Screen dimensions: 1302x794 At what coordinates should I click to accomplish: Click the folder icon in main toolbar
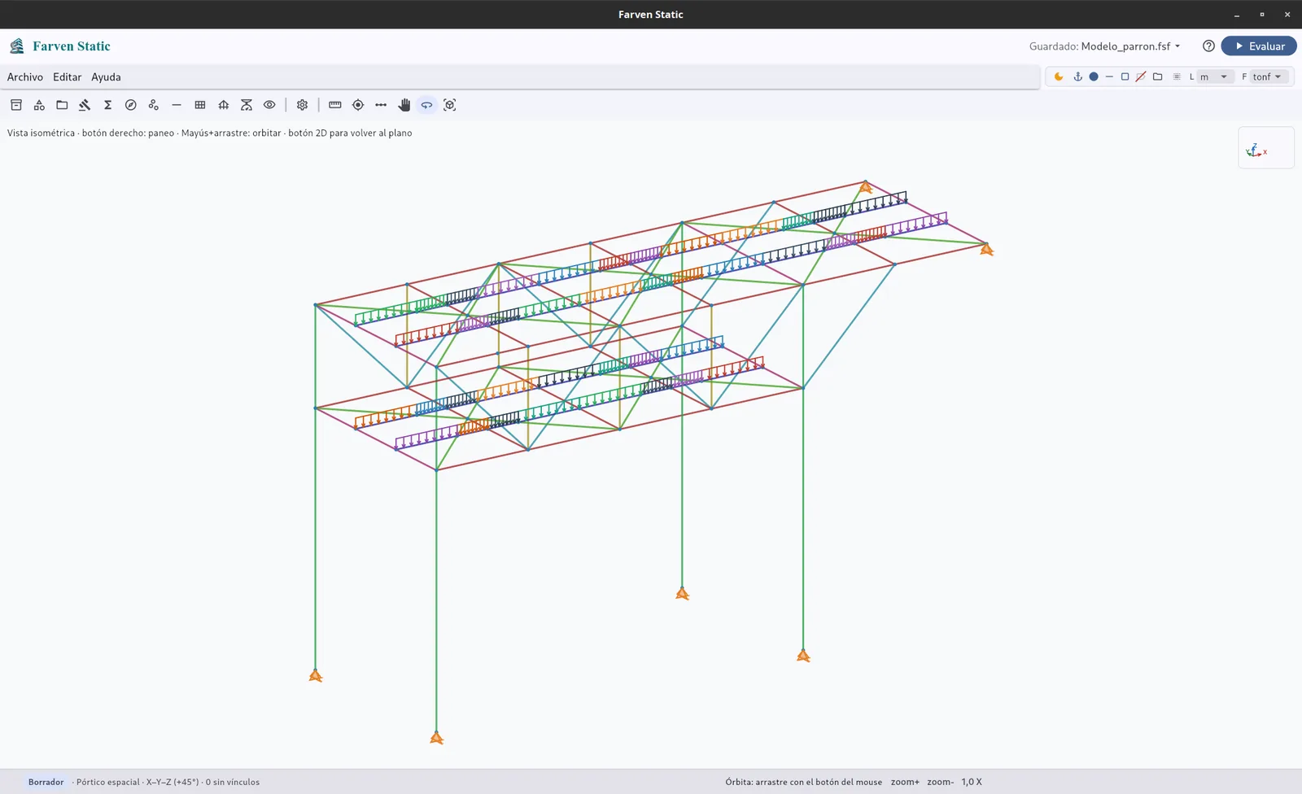(62, 105)
